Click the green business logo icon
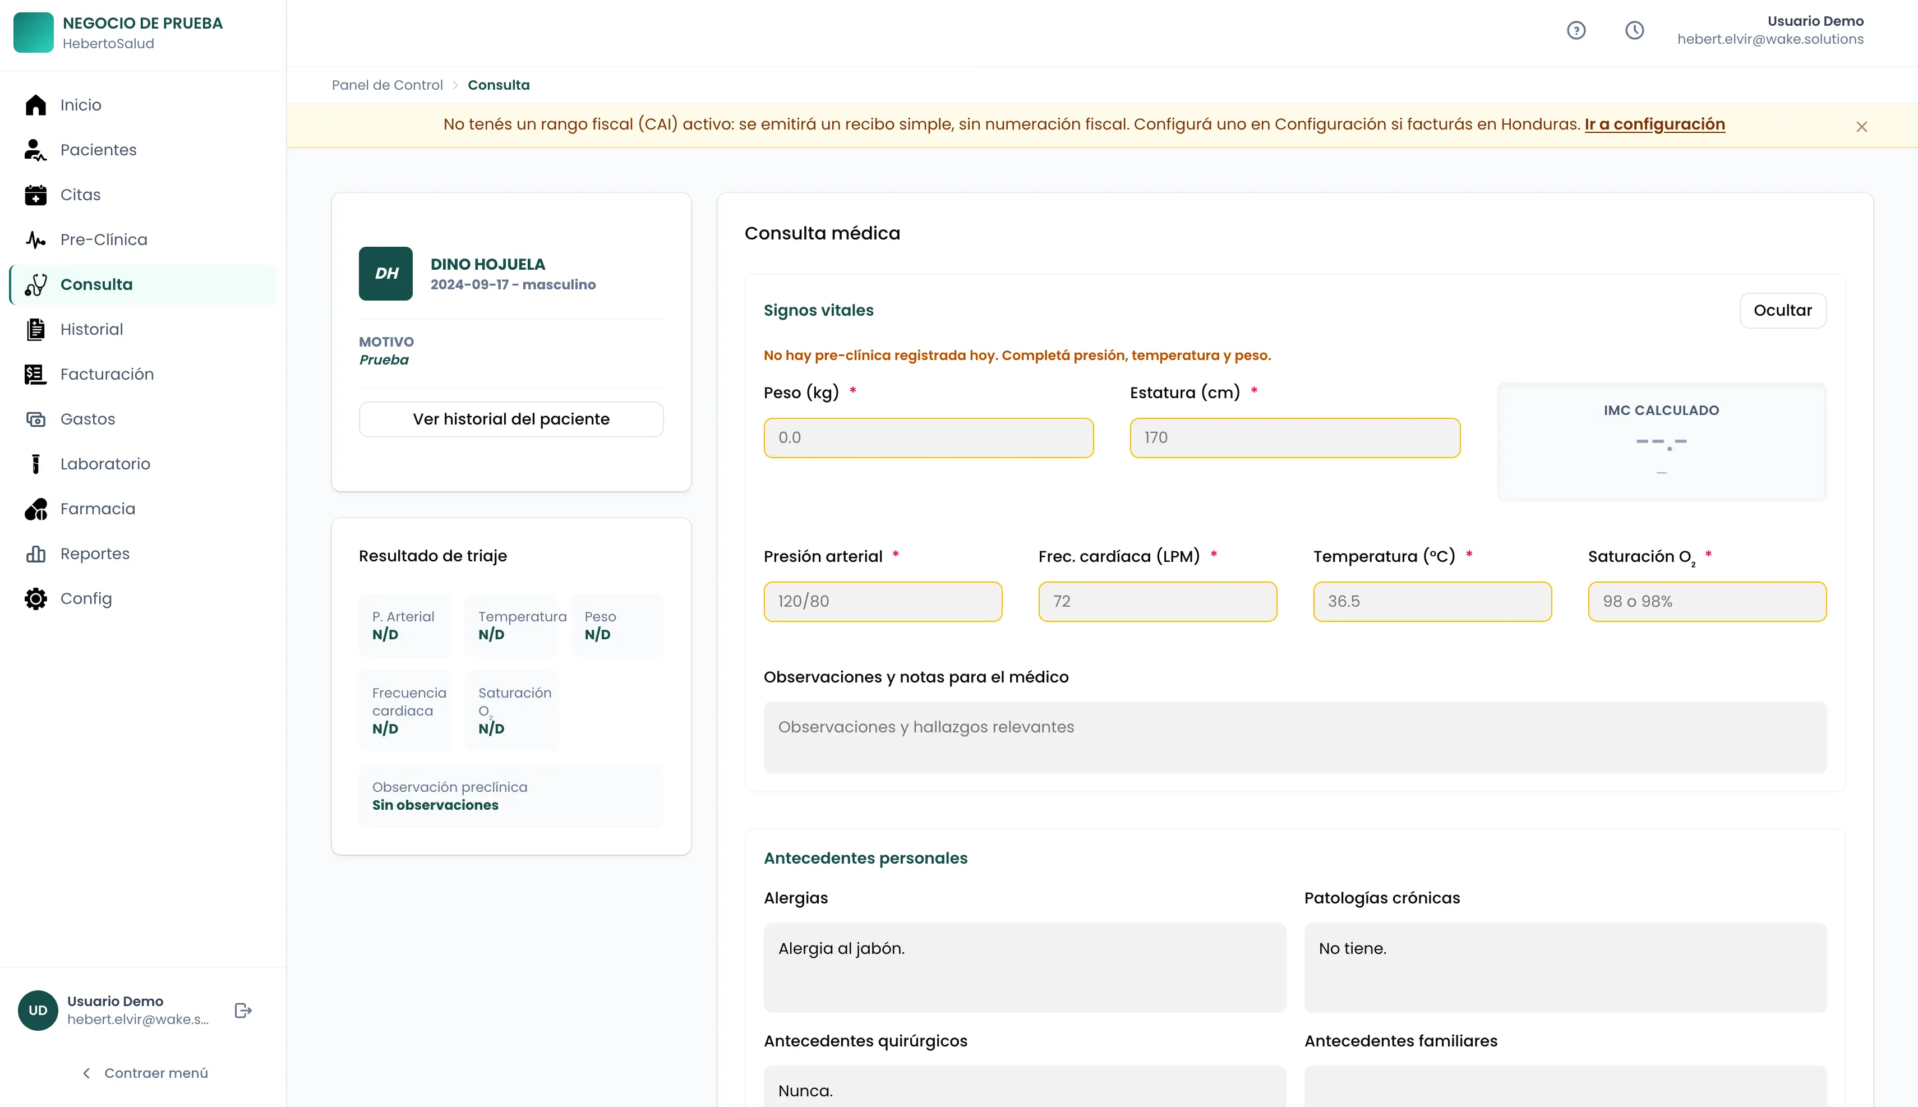The width and height of the screenshot is (1918, 1107). coord(34,33)
